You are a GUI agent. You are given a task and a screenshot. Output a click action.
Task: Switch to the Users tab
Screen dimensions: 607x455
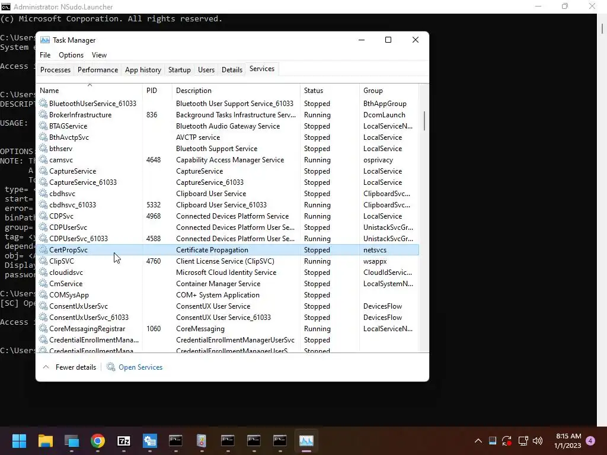(x=206, y=70)
